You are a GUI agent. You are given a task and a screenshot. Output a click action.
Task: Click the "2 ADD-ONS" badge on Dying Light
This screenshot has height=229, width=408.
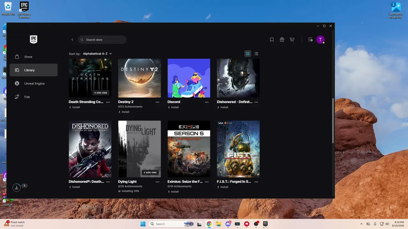coord(150,172)
